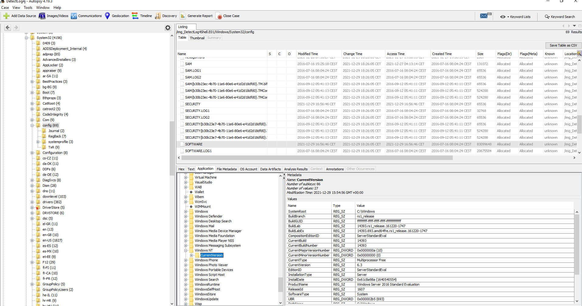Open the Discovery tool
582x306 pixels.
click(x=158, y=16)
